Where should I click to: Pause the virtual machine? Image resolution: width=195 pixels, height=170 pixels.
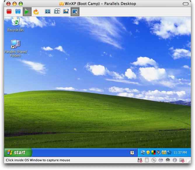pos(18,12)
